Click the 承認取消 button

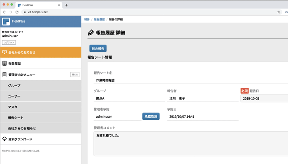coord(151,116)
